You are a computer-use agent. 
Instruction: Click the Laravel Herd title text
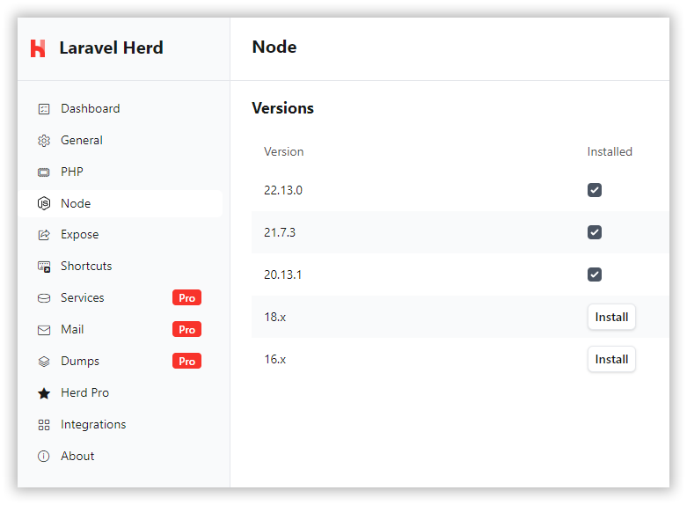point(112,48)
